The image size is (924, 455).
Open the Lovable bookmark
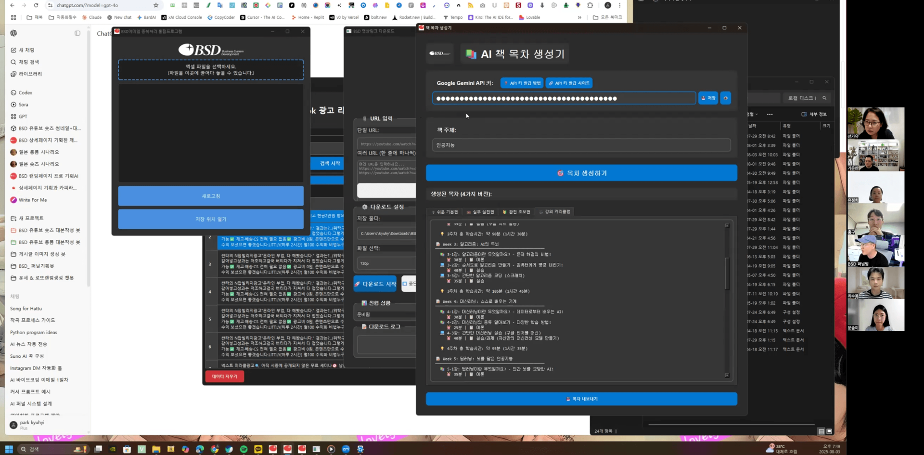coord(529,17)
